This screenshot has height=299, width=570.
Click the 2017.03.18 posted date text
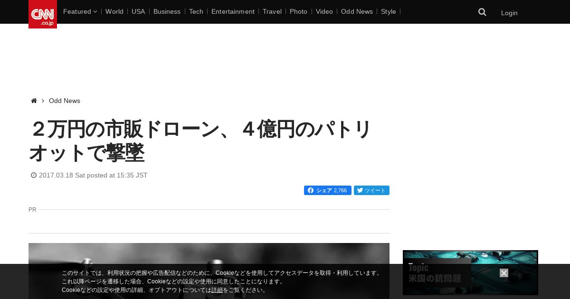coord(93,175)
